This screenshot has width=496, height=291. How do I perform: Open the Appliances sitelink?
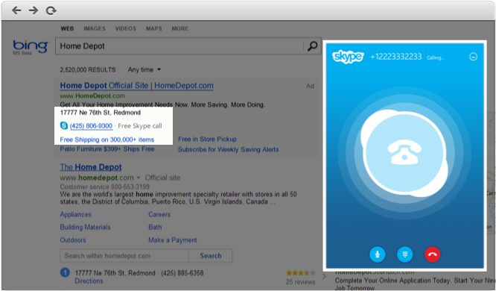point(76,214)
